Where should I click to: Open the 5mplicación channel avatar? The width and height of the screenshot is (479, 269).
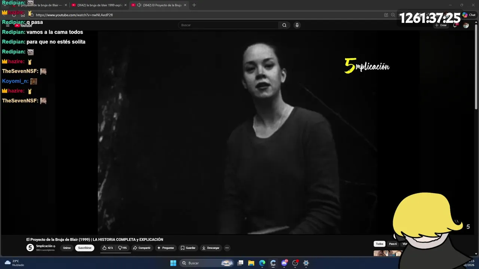click(30, 248)
